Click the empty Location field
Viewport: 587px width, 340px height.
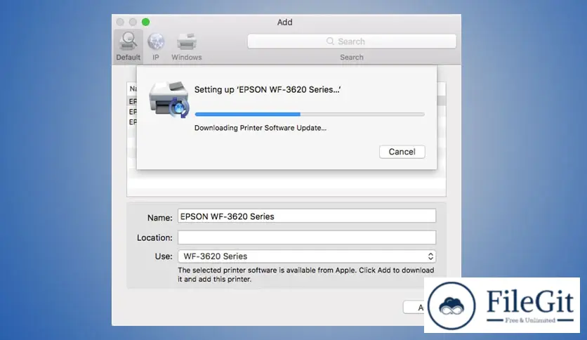(307, 237)
